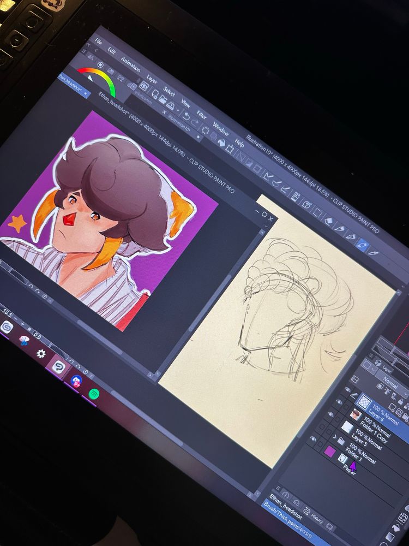
Task: Toggle visibility eye of Folder 1 Copy
Action: [x=339, y=402]
